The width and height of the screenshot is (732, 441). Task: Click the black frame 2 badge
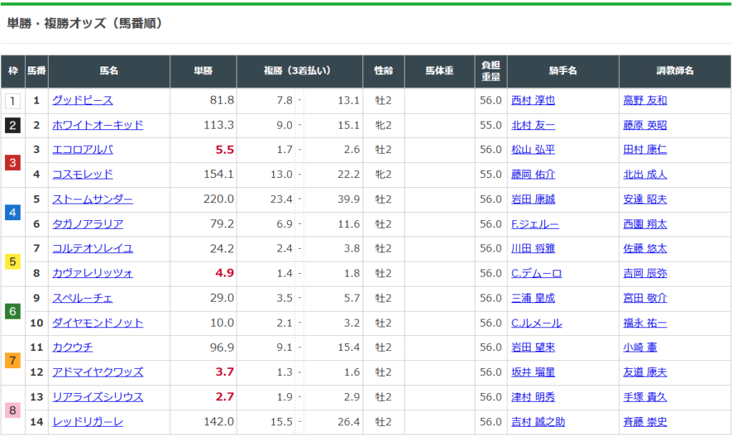click(13, 126)
